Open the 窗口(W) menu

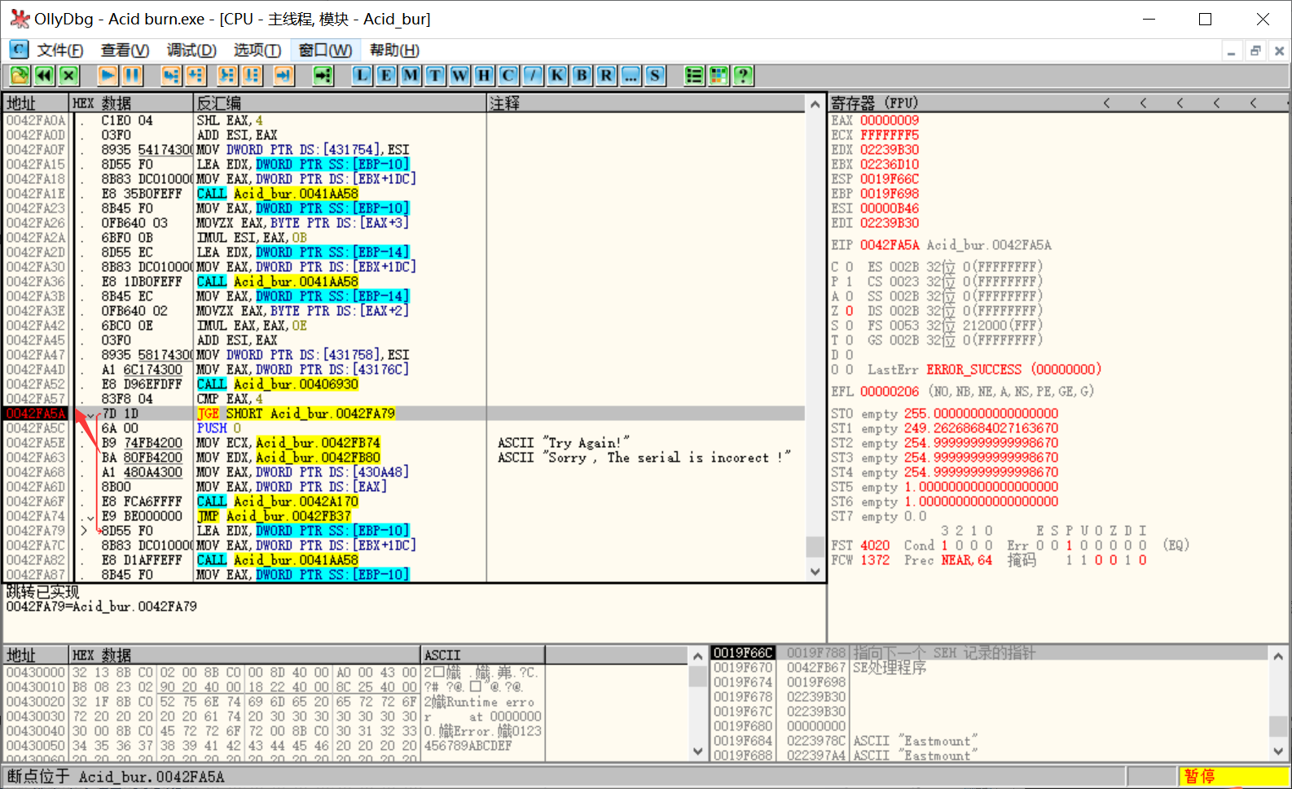[x=325, y=50]
